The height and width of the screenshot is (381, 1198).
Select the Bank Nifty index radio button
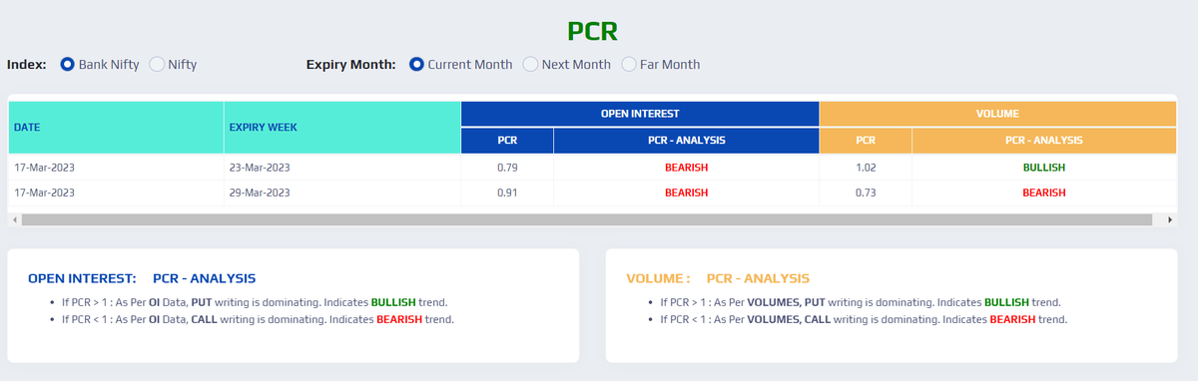coord(68,65)
